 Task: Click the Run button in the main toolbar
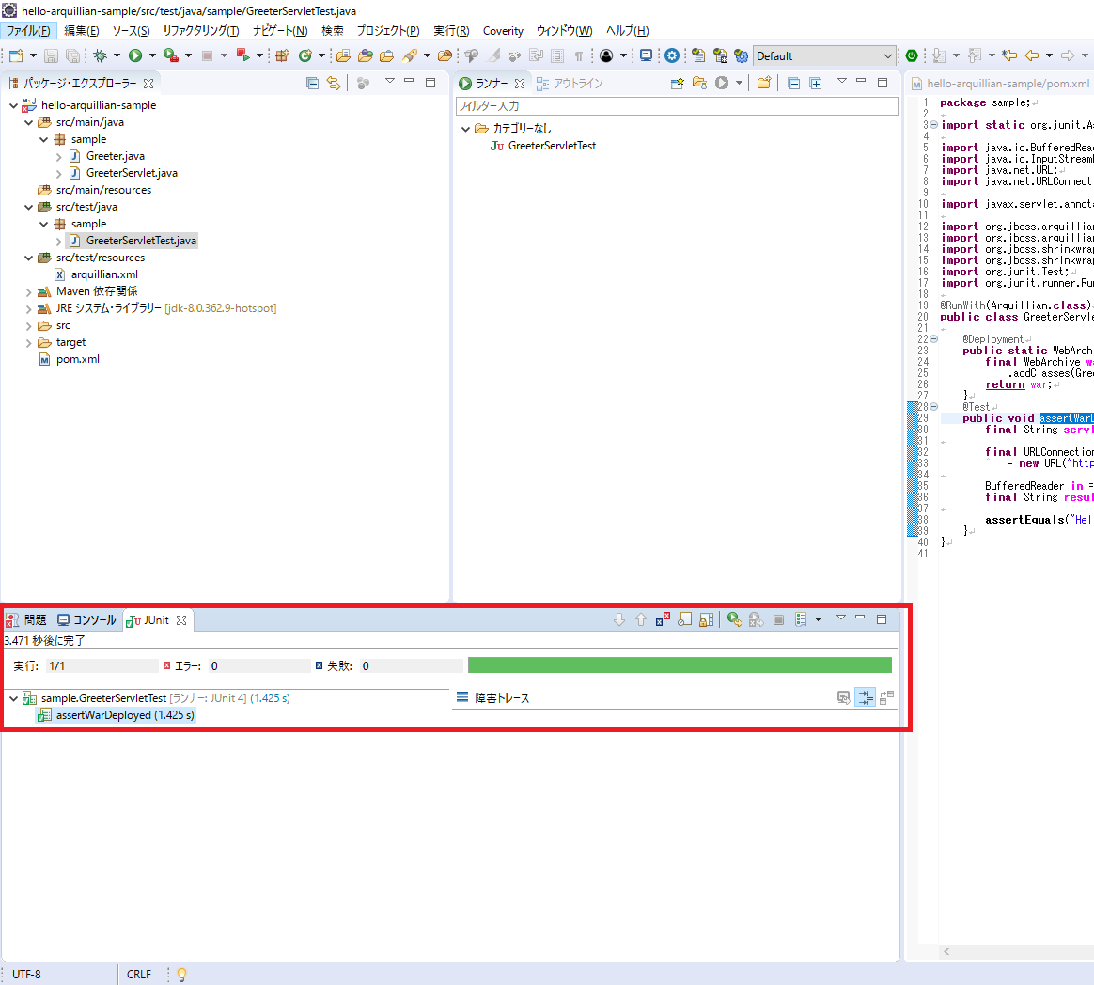(135, 56)
